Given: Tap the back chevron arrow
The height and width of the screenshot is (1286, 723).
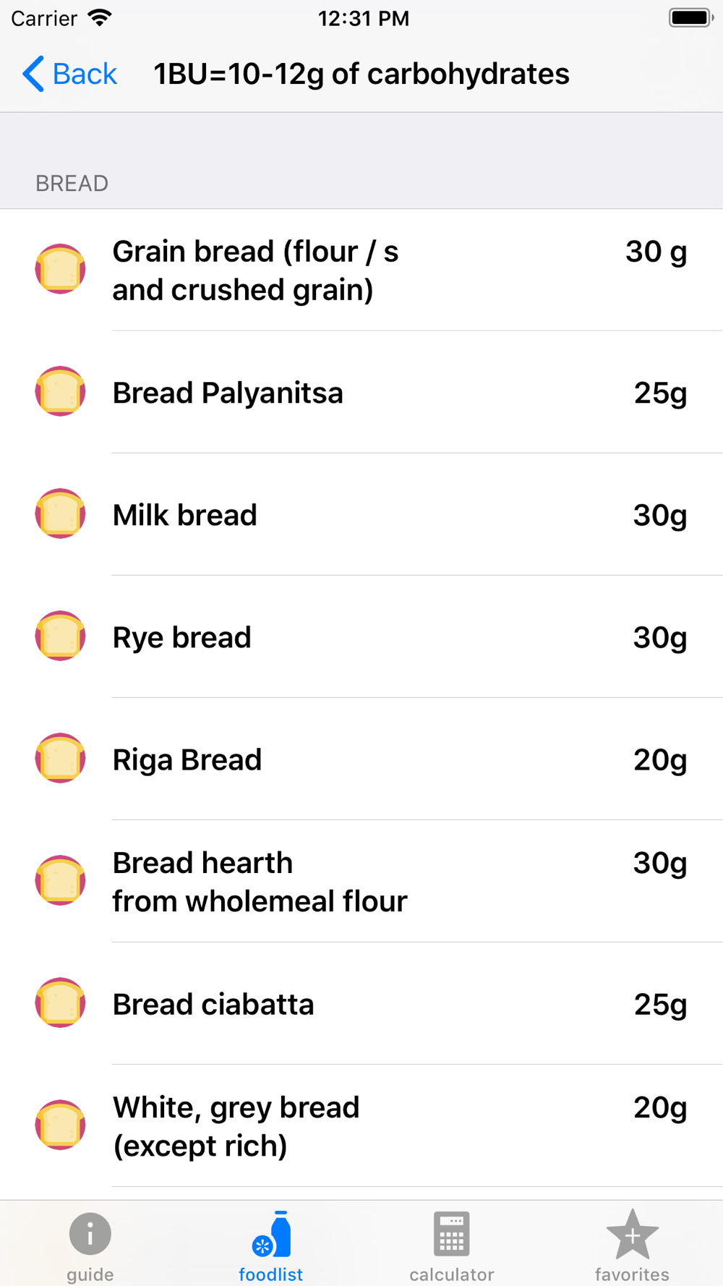Looking at the screenshot, I should [x=33, y=74].
